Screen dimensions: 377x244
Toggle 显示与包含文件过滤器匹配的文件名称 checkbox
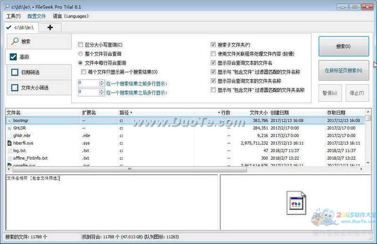click(213, 72)
